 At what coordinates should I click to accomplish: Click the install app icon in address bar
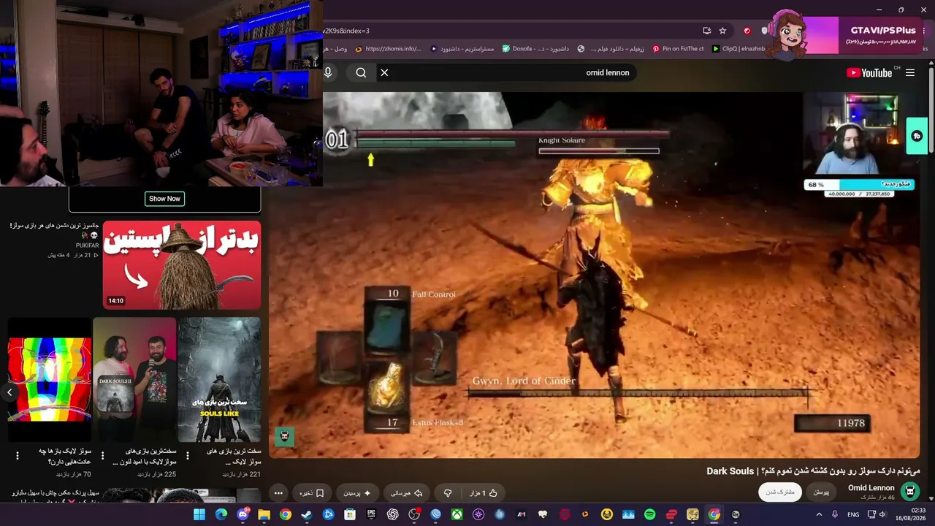(x=706, y=31)
